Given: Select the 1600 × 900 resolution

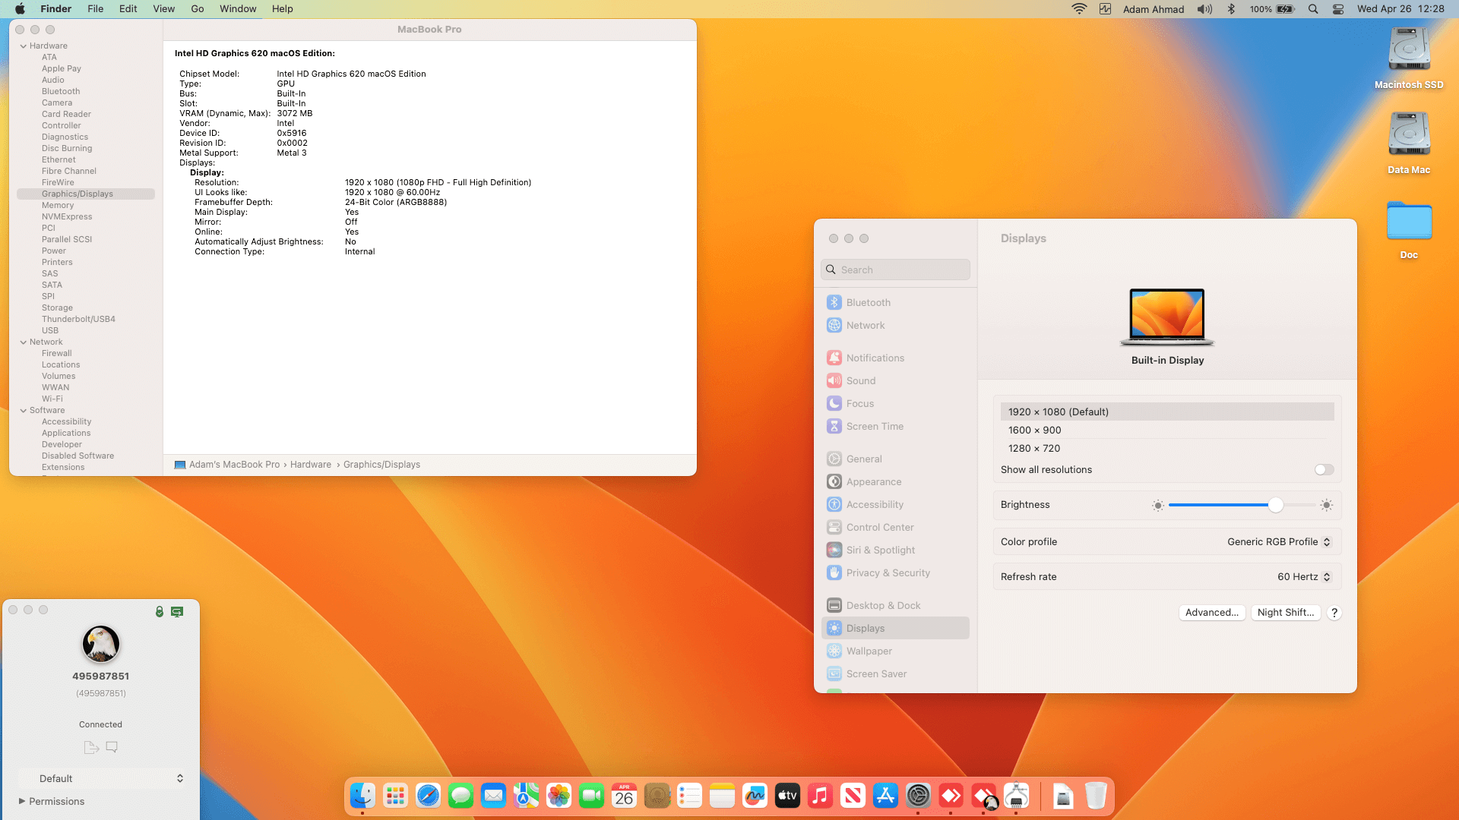Looking at the screenshot, I should pyautogui.click(x=1167, y=430).
